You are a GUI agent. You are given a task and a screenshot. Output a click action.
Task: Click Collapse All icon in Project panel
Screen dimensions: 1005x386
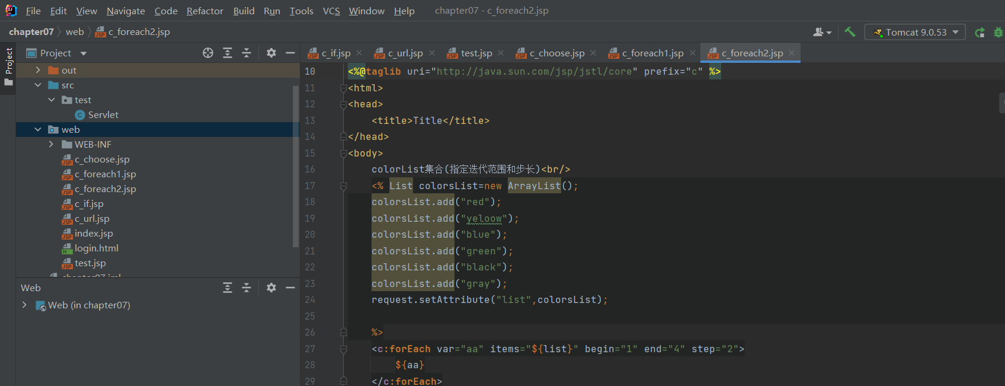(x=247, y=53)
